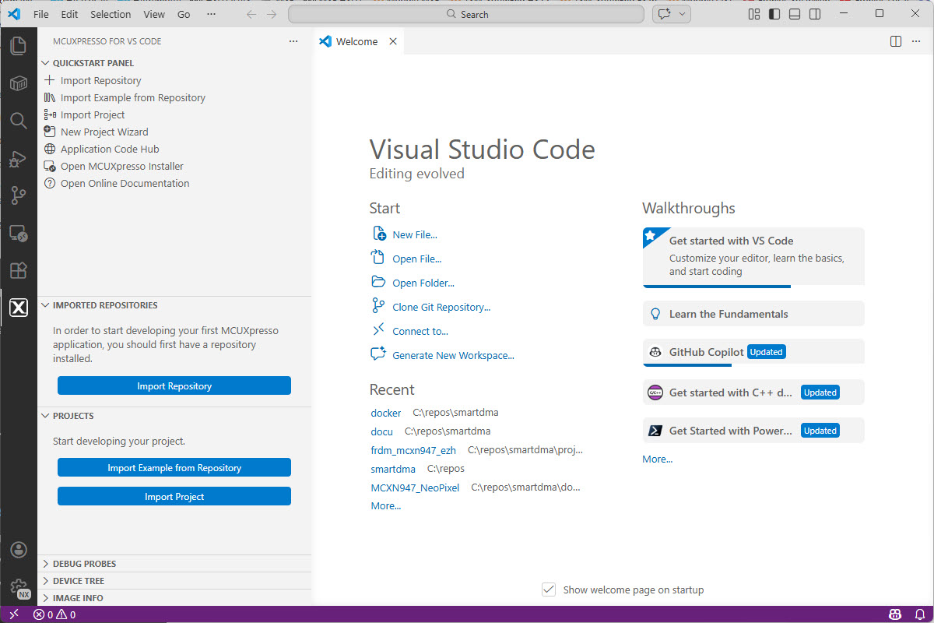Open the Source Control view
Image resolution: width=934 pixels, height=623 pixels.
tap(18, 195)
